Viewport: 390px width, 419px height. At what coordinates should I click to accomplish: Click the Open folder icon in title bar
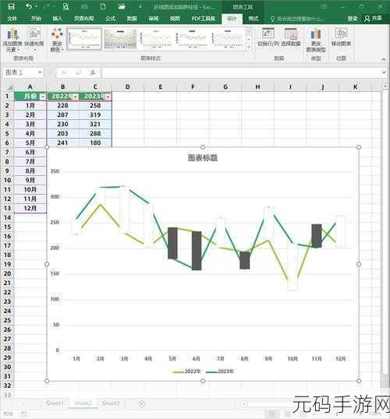[x=122, y=6]
